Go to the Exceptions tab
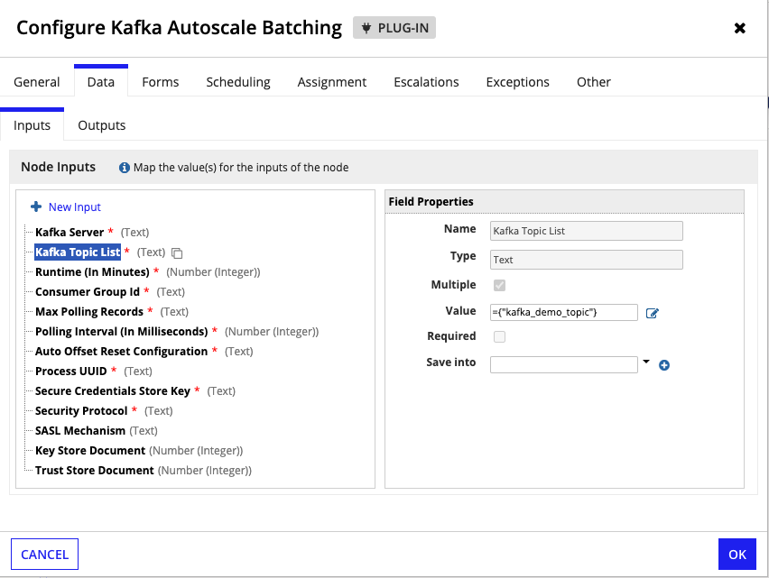This screenshot has height=578, width=769. click(517, 82)
